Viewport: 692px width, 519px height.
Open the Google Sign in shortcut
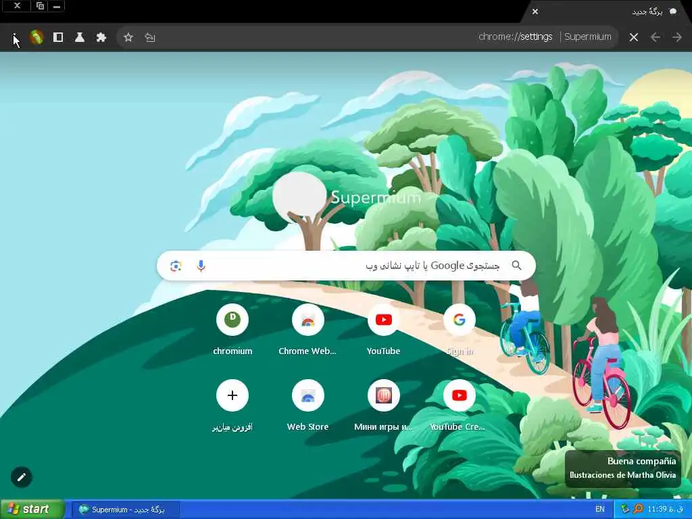point(460,329)
